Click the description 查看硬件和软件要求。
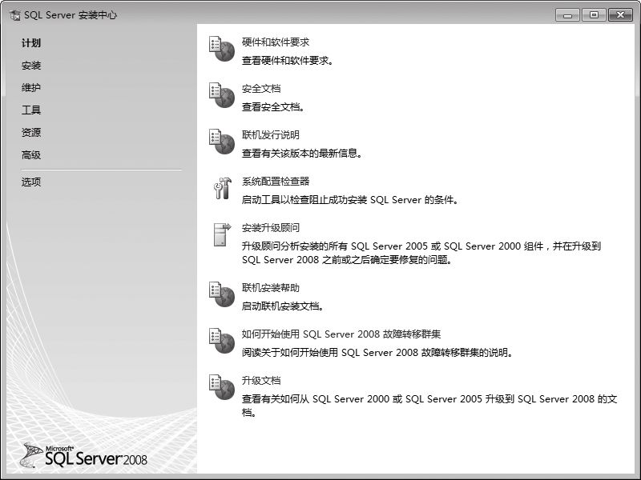641x480 pixels. tap(288, 61)
